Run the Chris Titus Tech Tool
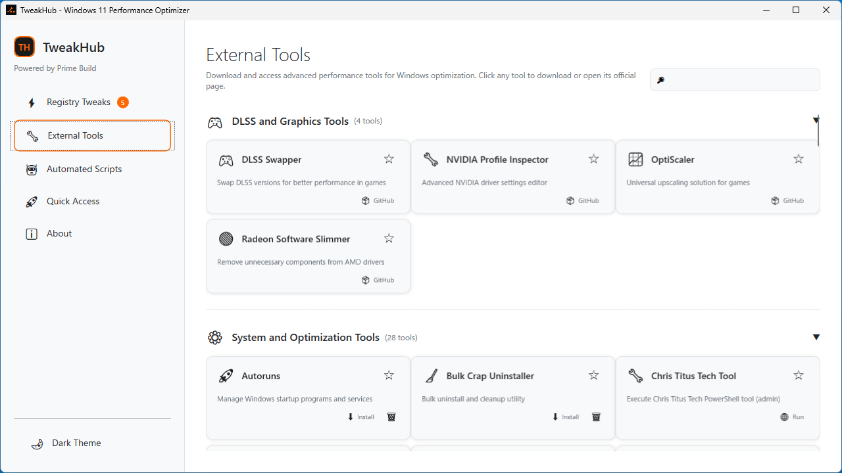This screenshot has width=842, height=473. coord(792,417)
